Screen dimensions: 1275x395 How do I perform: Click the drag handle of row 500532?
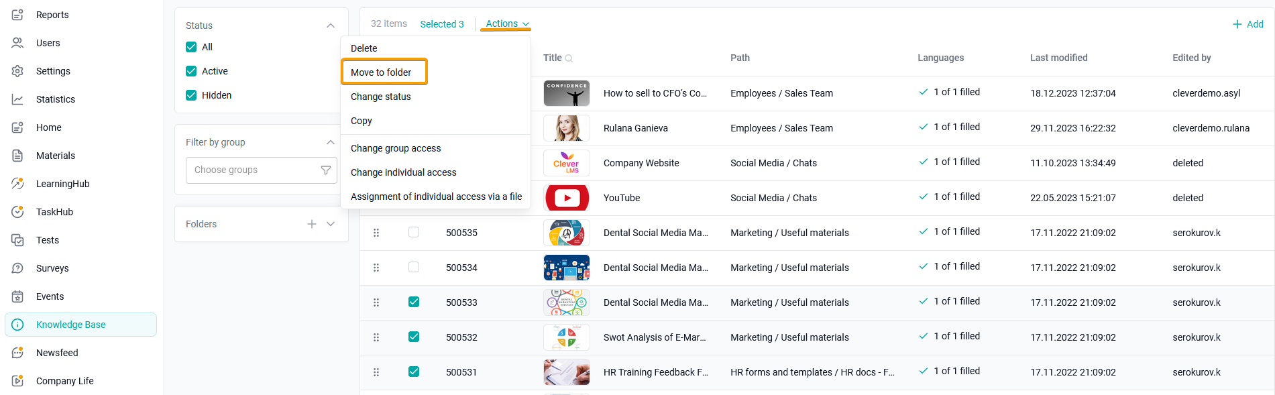[376, 337]
